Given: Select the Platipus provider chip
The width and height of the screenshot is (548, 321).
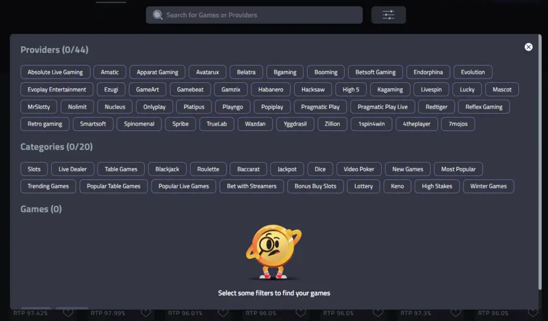Looking at the screenshot, I should [194, 107].
